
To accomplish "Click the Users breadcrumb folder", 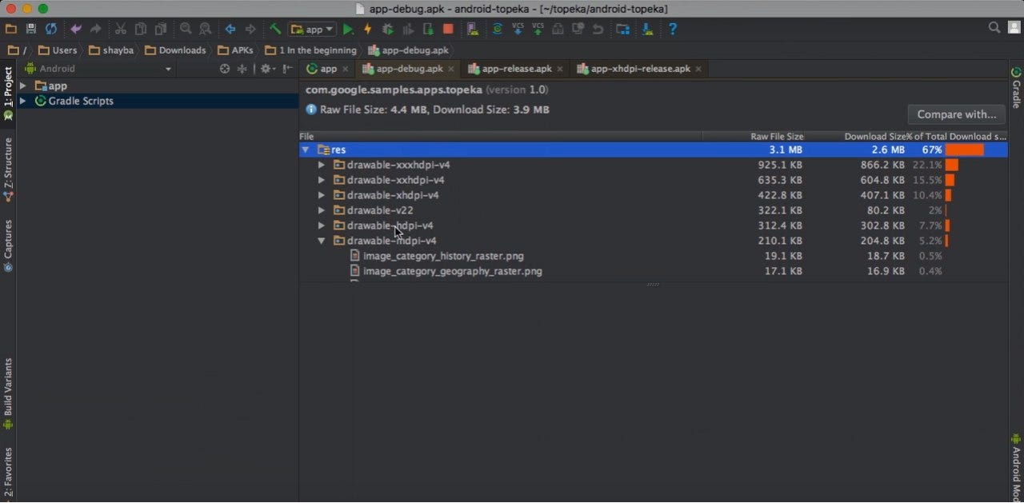I will tap(58, 50).
